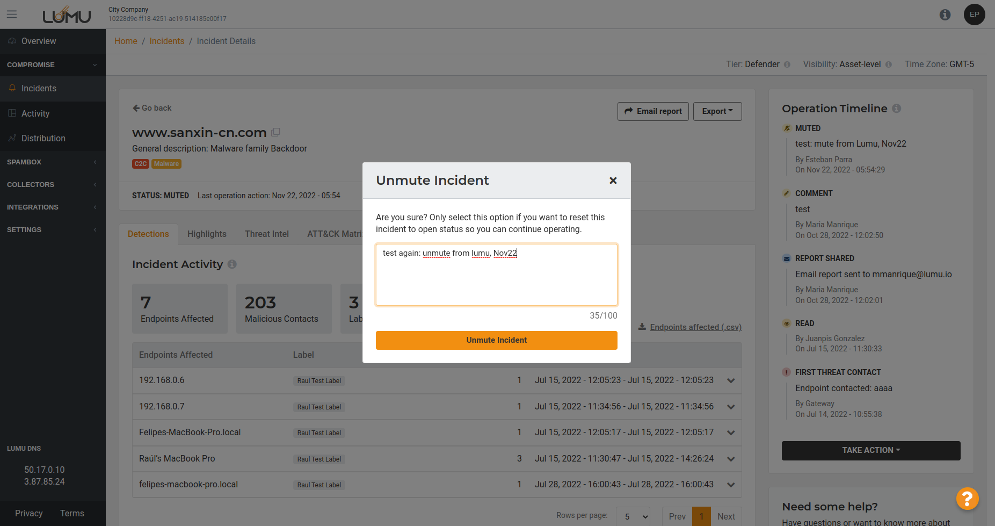Image resolution: width=995 pixels, height=526 pixels.
Task: Click the Tier Defender info icon
Action: (x=787, y=64)
